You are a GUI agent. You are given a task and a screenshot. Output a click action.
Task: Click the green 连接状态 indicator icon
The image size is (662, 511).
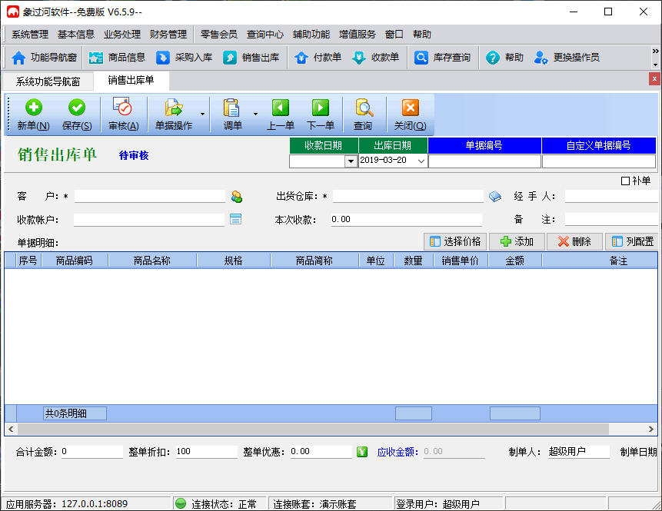(x=181, y=503)
